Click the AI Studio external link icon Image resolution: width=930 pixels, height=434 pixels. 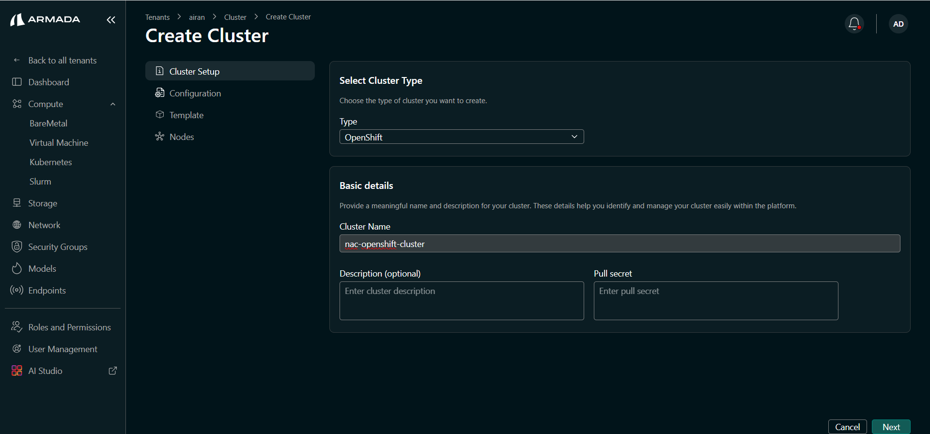(113, 371)
